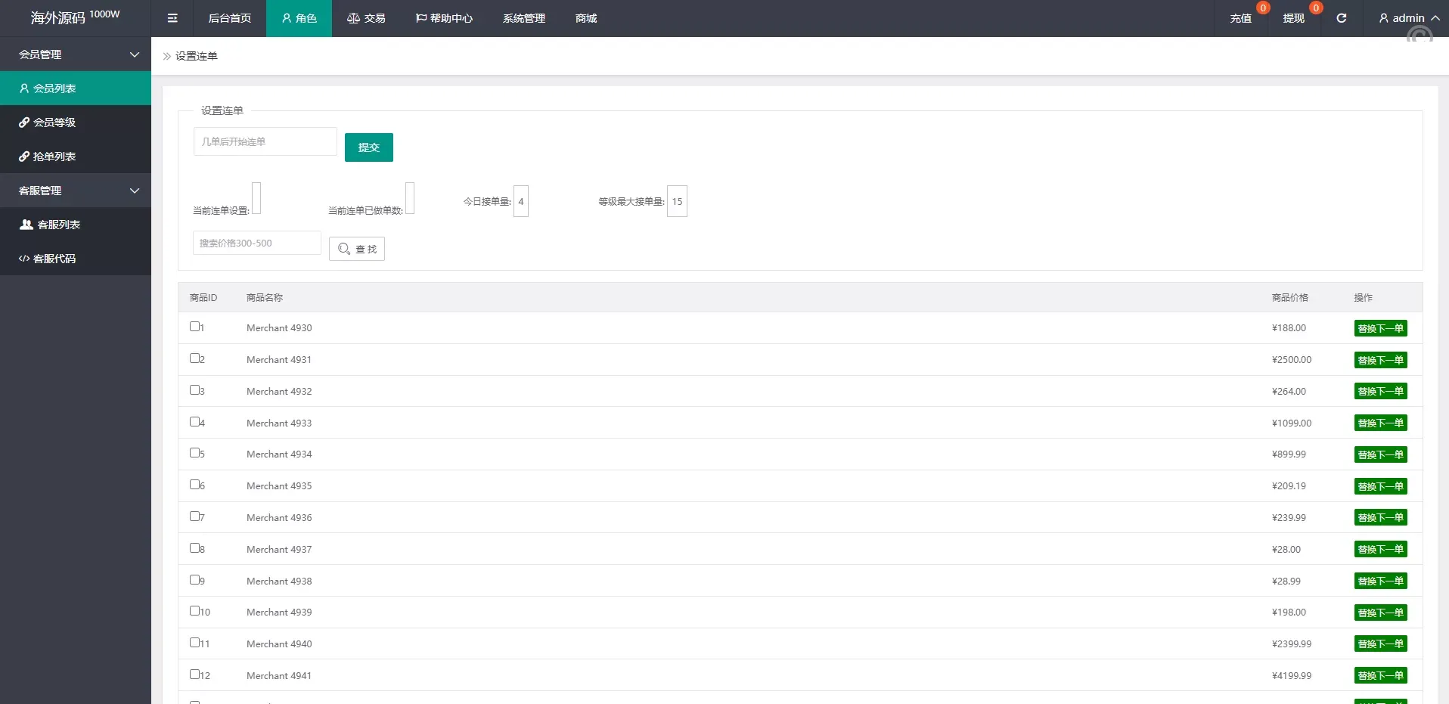
Task: Click the sidebar collapse hamburger icon
Action: (x=172, y=18)
